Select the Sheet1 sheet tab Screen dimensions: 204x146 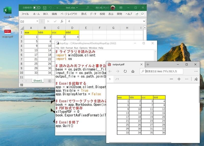(38, 81)
